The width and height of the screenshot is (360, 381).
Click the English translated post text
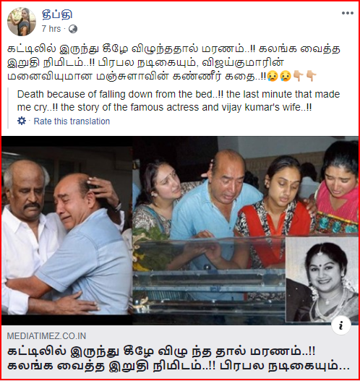179,100
